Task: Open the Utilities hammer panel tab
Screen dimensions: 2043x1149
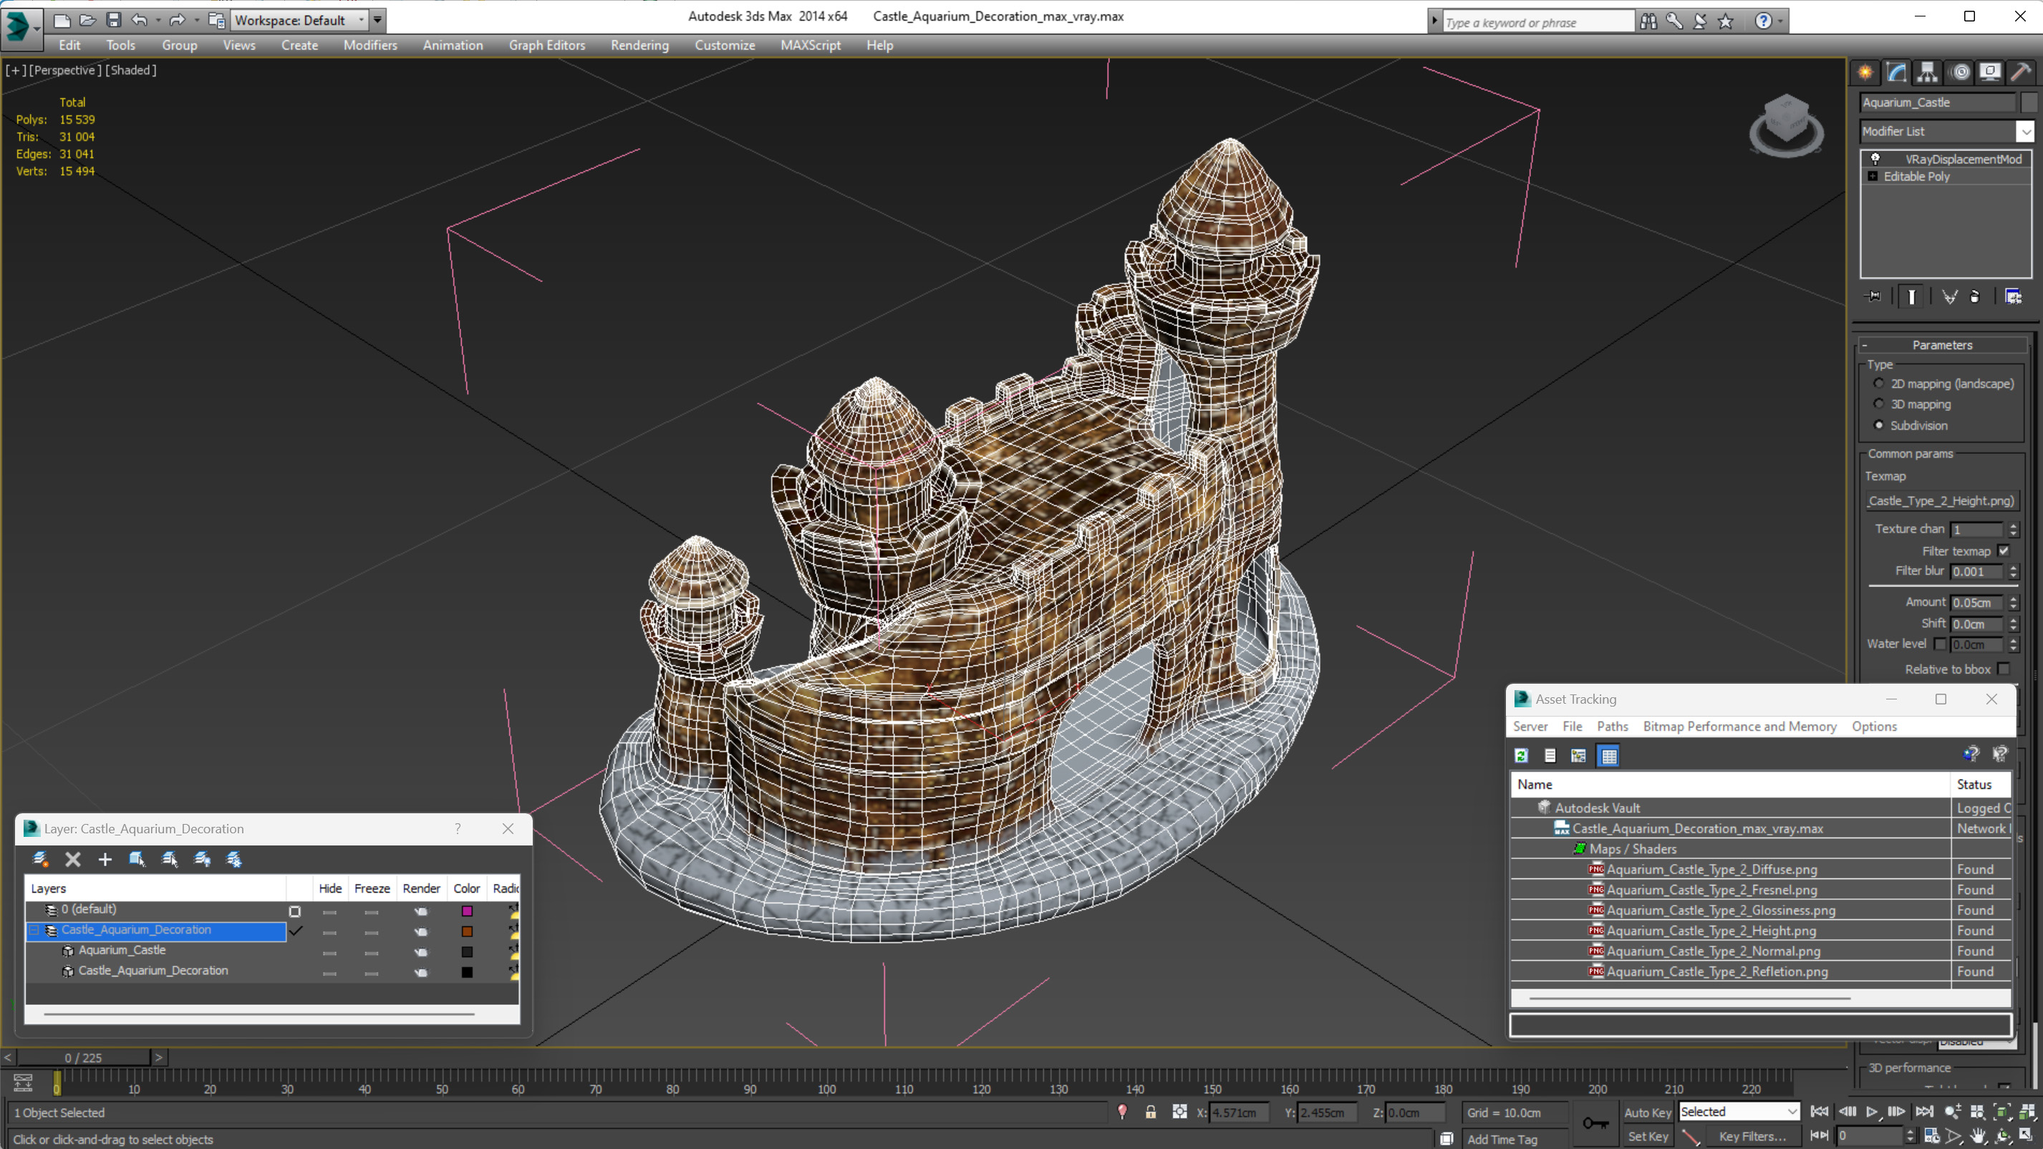Action: coord(2021,72)
